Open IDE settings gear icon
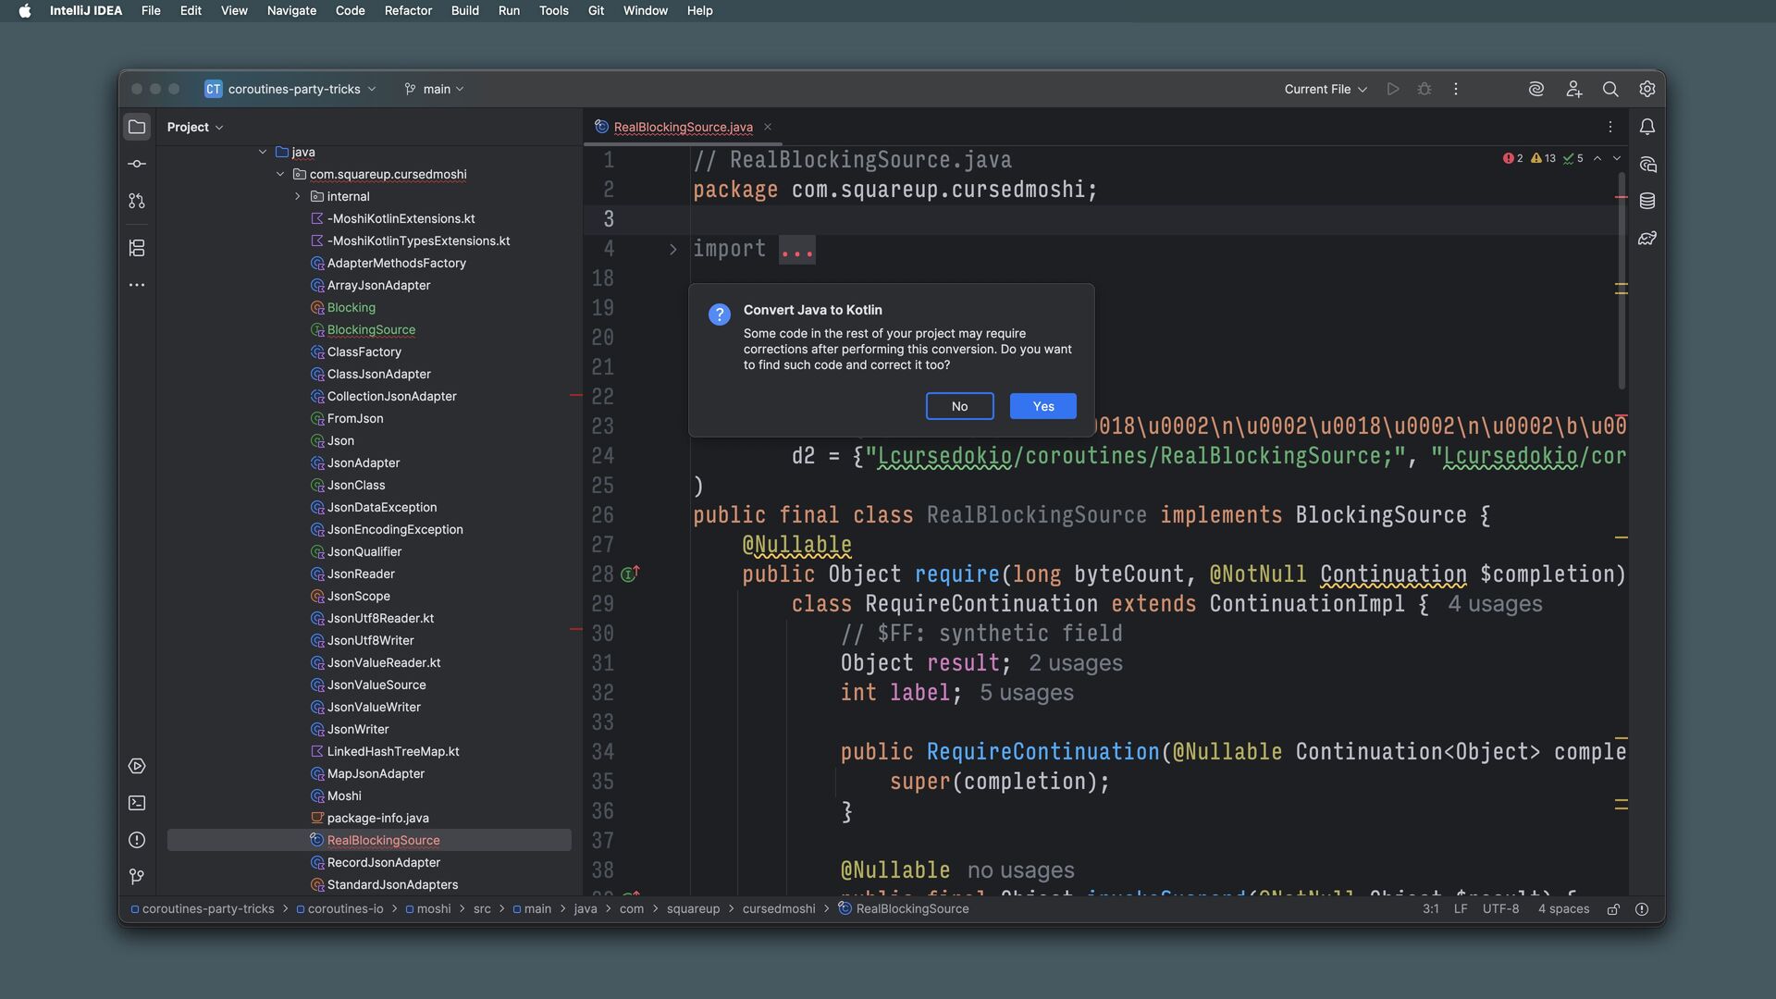 point(1647,89)
